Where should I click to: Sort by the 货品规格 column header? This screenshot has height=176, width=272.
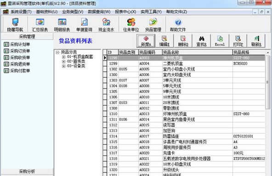249,52
